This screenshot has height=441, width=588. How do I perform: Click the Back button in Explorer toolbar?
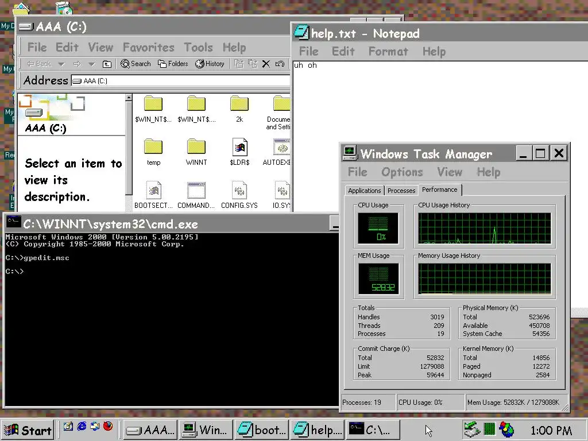point(39,64)
